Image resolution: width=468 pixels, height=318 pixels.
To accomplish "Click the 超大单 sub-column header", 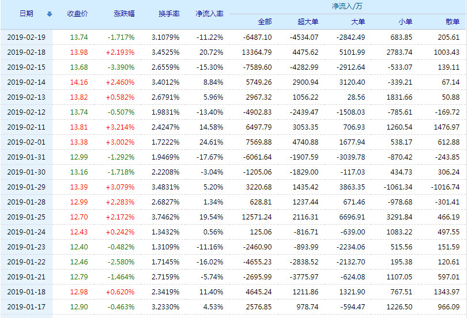I will (x=308, y=22).
